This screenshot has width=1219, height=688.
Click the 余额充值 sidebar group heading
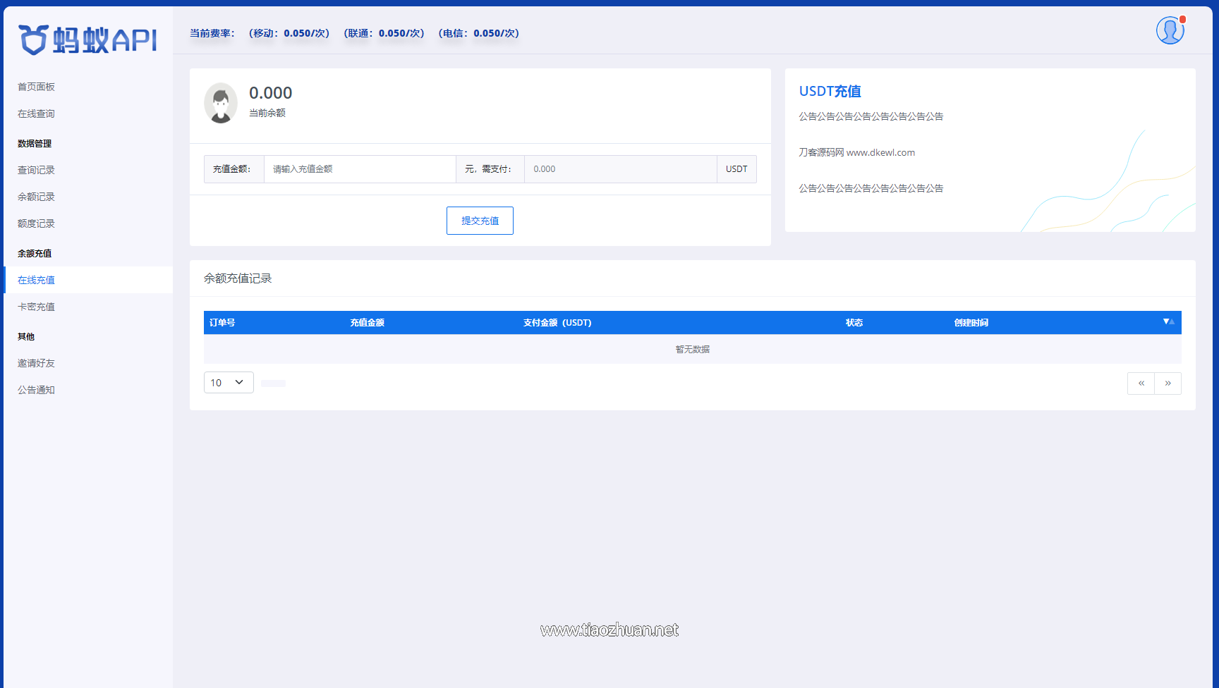tap(35, 253)
